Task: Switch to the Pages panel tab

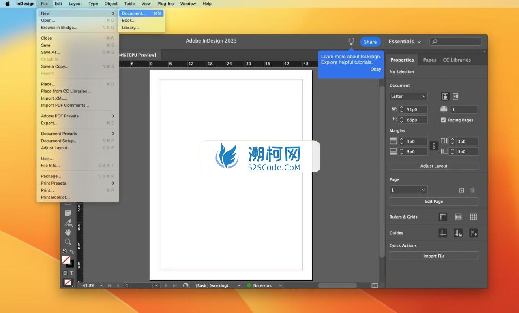Action: point(429,60)
